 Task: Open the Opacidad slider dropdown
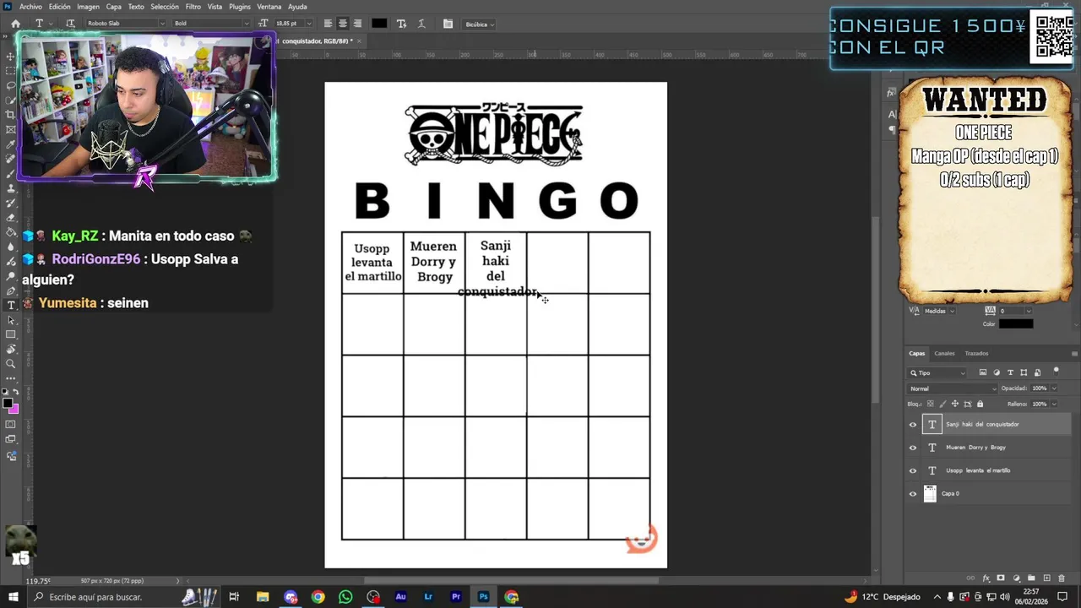point(1055,388)
